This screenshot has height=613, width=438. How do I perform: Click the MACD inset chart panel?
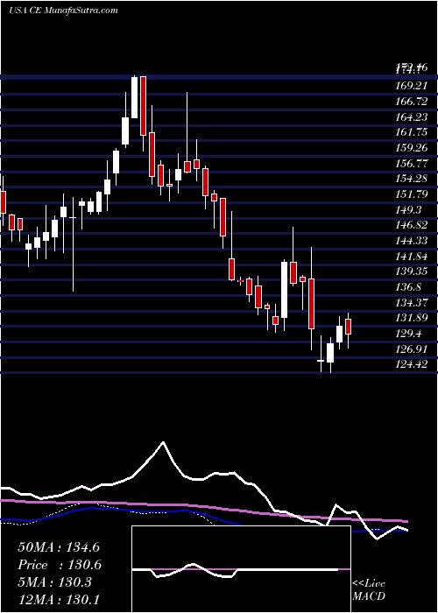[x=241, y=569]
